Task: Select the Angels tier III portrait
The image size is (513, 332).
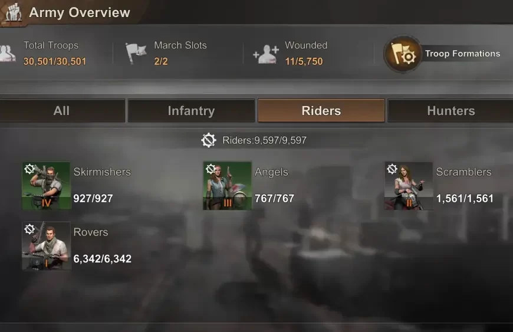Action: click(x=228, y=186)
